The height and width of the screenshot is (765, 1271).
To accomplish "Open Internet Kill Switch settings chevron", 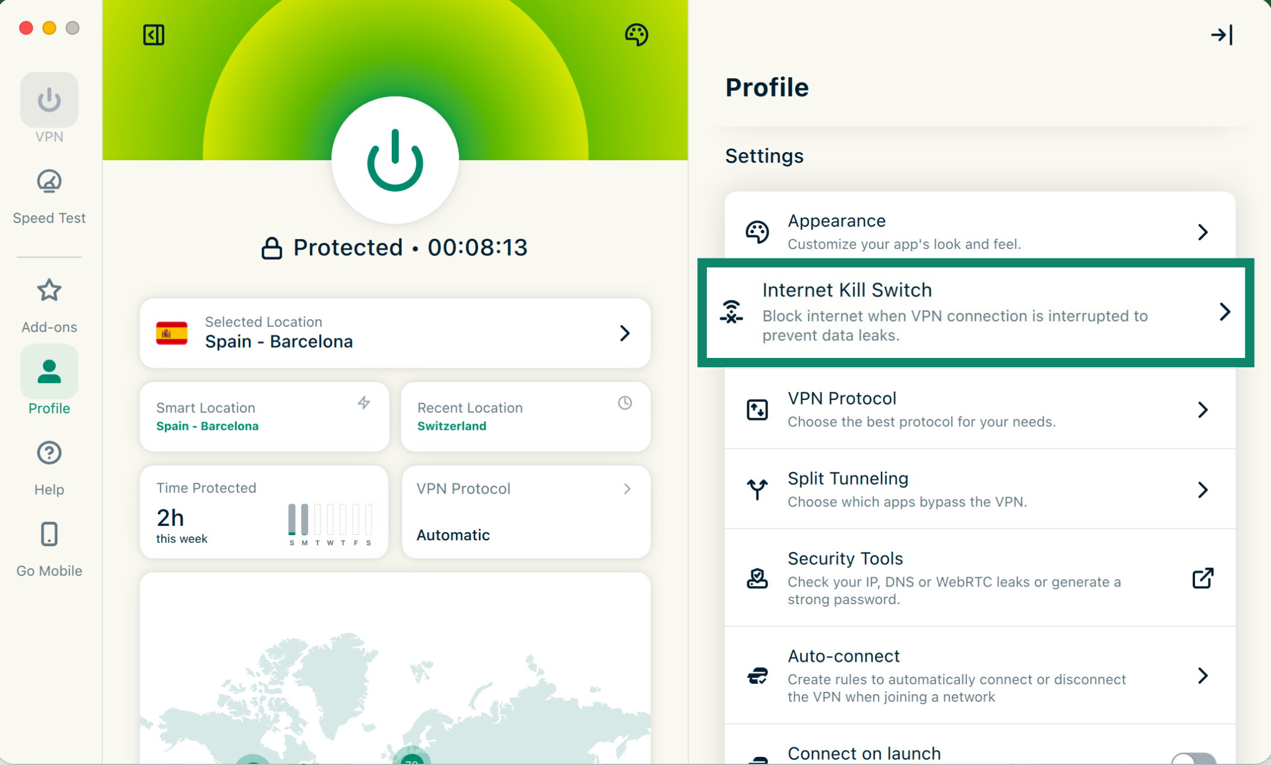I will click(1225, 312).
